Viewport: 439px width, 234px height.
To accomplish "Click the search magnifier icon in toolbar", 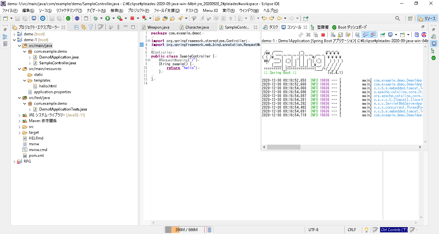I will pyautogui.click(x=398, y=19).
